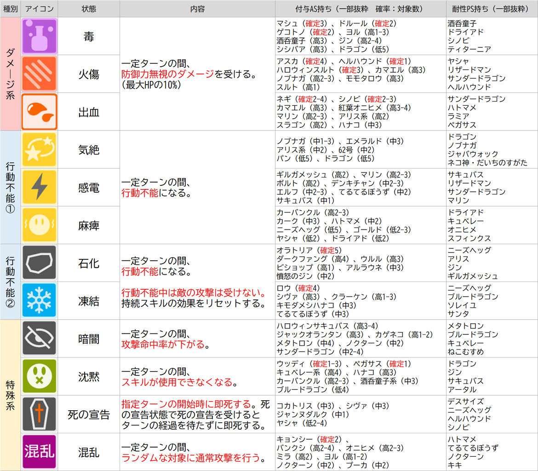538x471 pixels.
Task: Click the ネコ神・だいちのすがた entry
Action: point(487,162)
